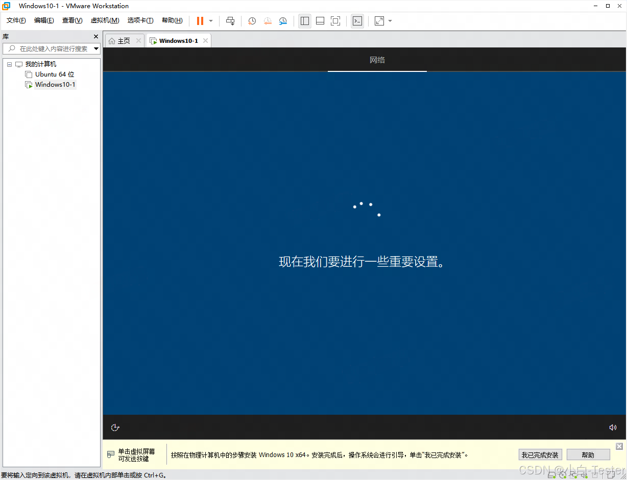Open the power options dropdown beside pause
This screenshot has height=480, width=627.
(x=211, y=21)
